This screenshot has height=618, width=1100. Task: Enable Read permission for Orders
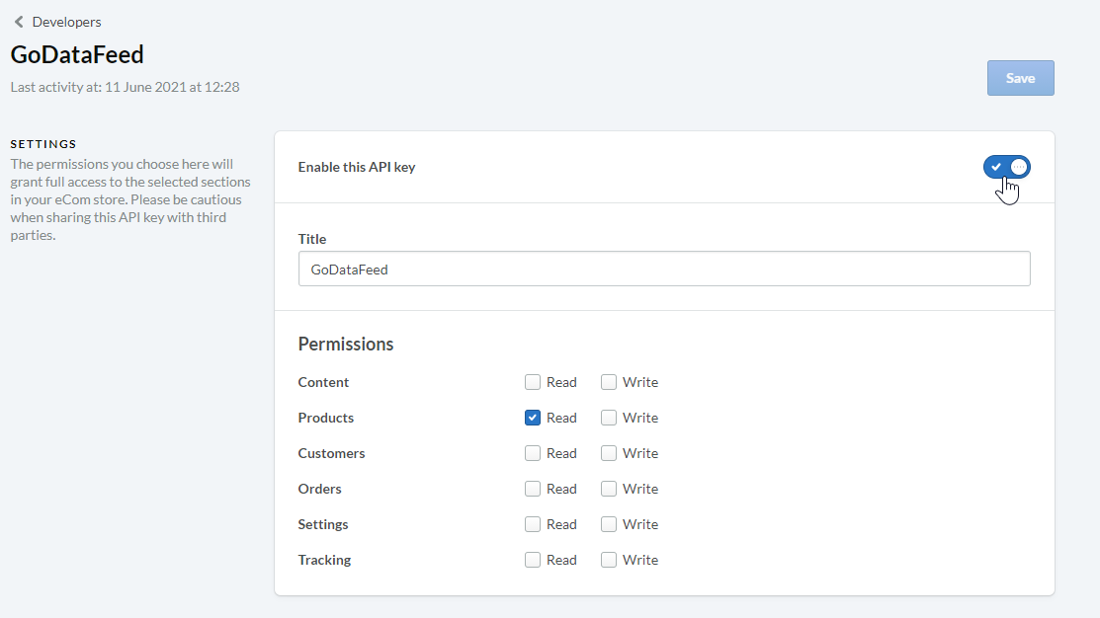click(x=533, y=489)
